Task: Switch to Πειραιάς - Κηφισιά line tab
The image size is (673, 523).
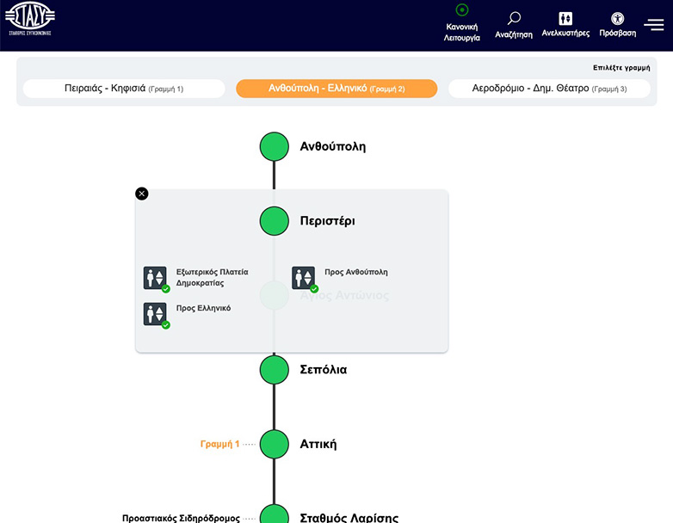Action: pos(124,89)
